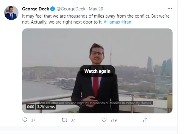The image size is (184, 134).
Task: Open George Deek's profile picture
Action: [x=11, y=13]
